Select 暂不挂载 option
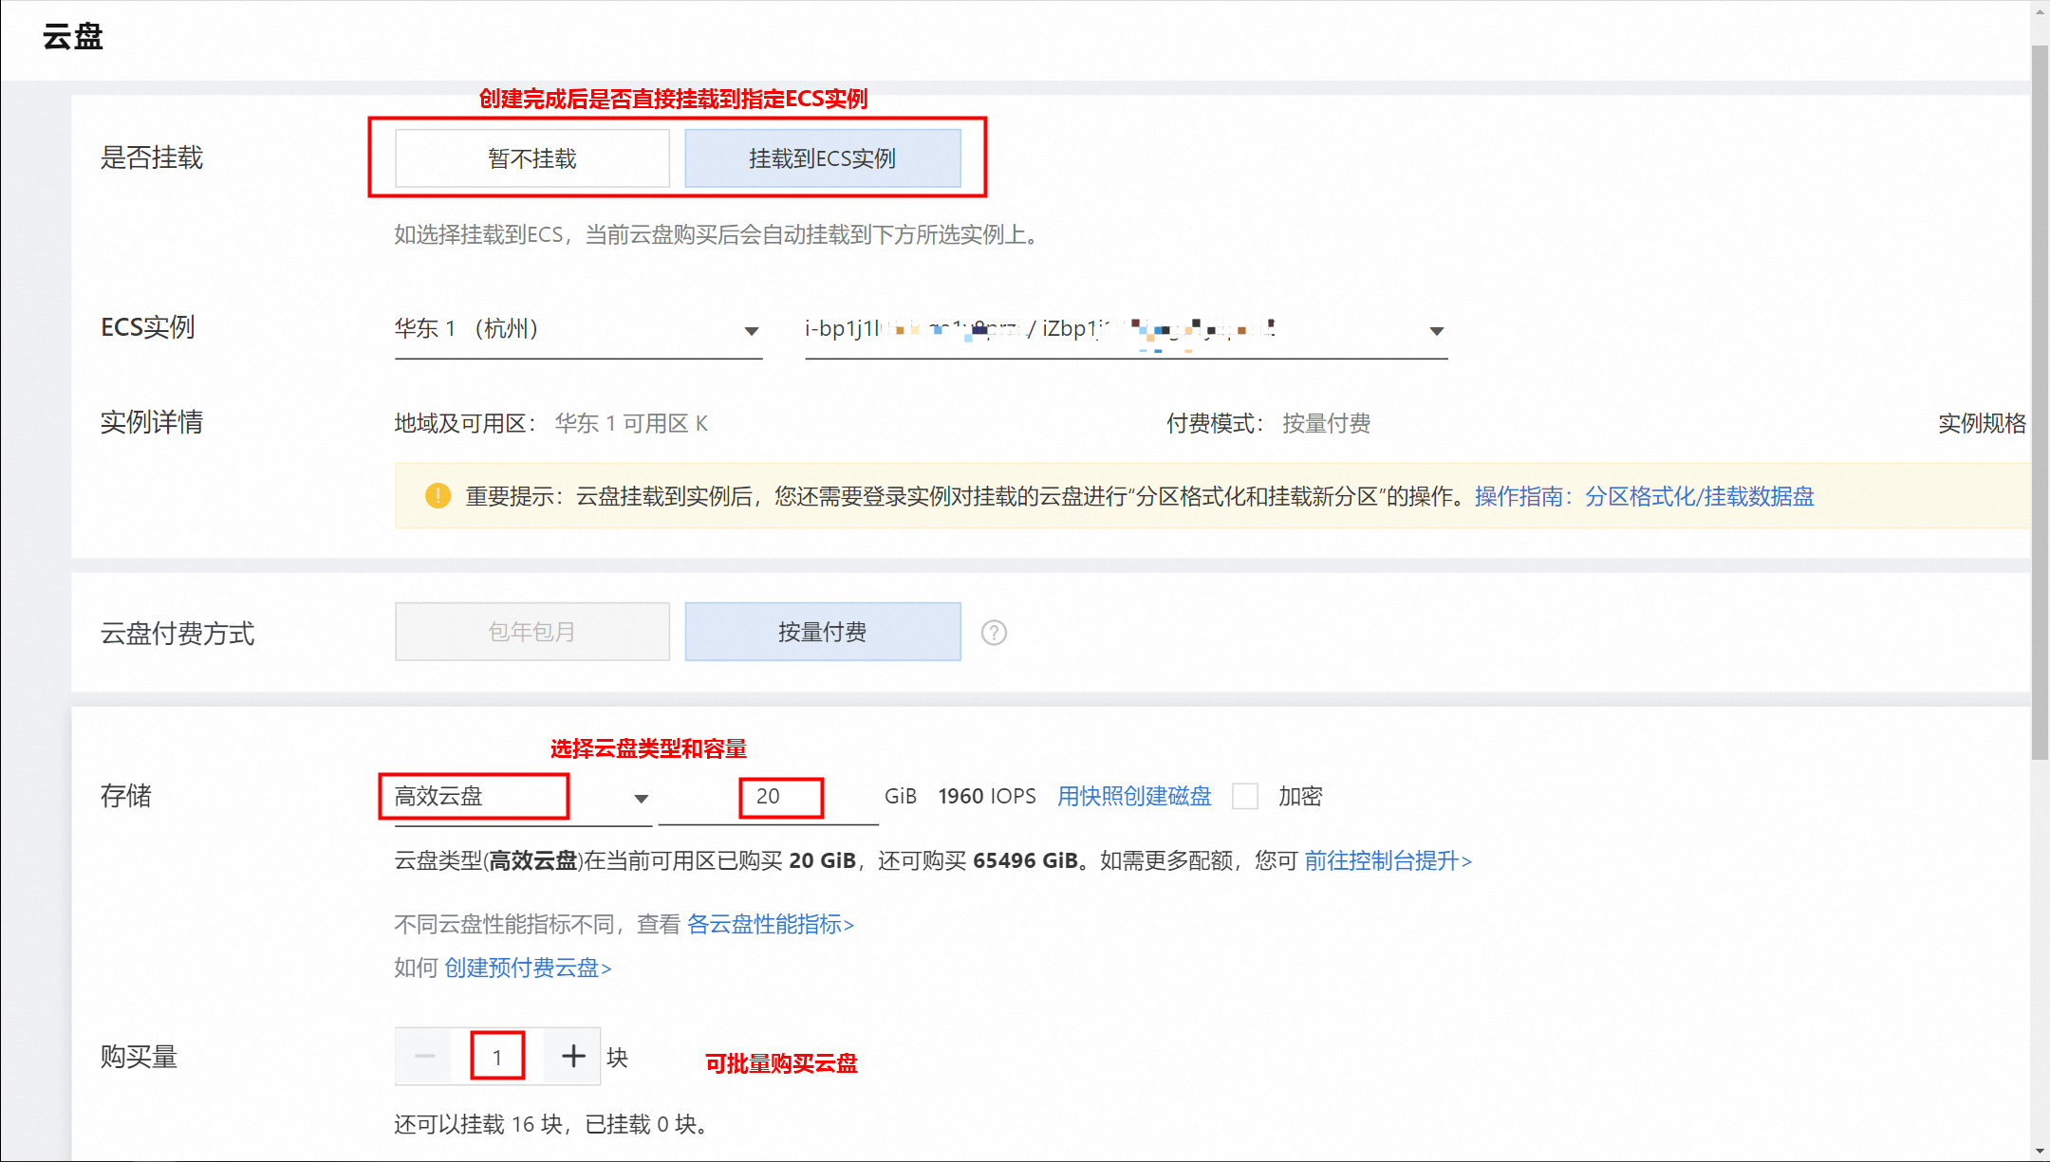Viewport: 2050px width, 1162px height. [532, 158]
